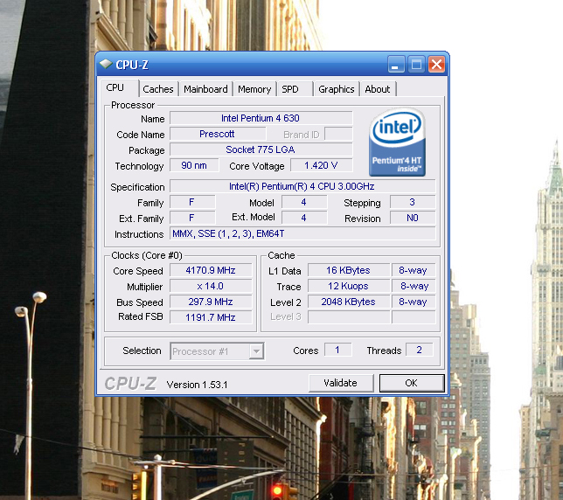The width and height of the screenshot is (563, 500).
Task: Open the About tab
Action: pyautogui.click(x=378, y=89)
